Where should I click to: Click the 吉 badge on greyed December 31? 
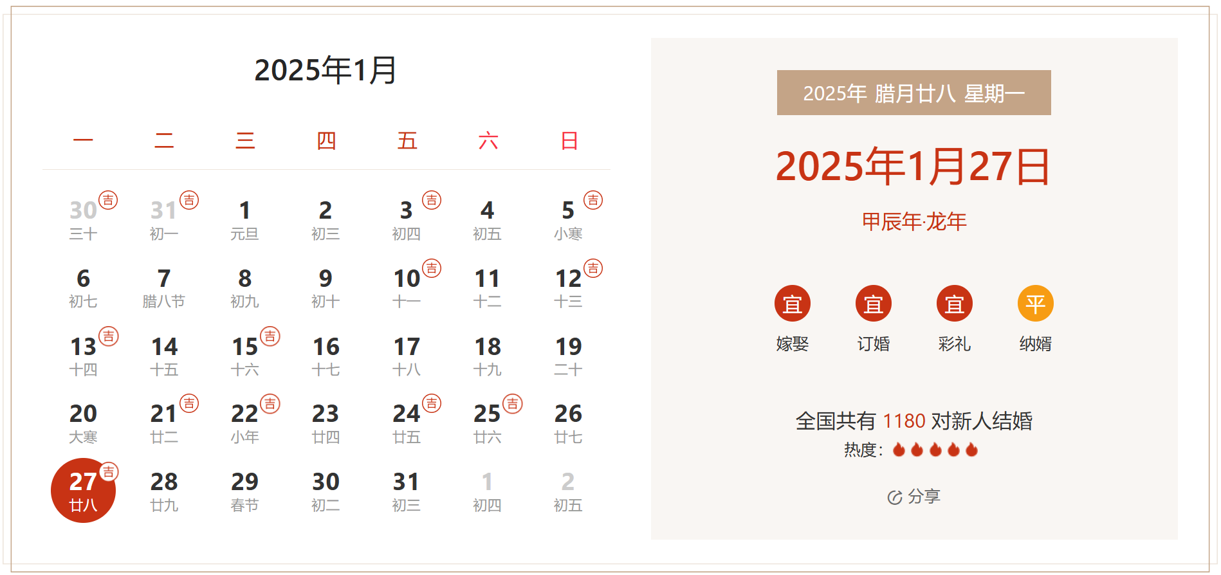(x=189, y=200)
